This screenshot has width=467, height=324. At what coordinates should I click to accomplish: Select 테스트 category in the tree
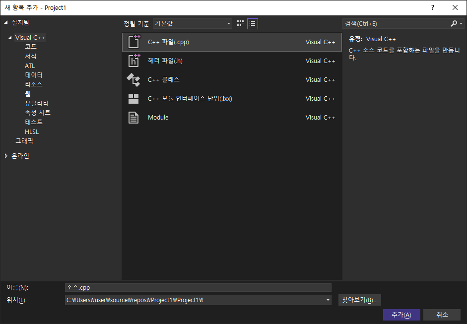point(34,122)
